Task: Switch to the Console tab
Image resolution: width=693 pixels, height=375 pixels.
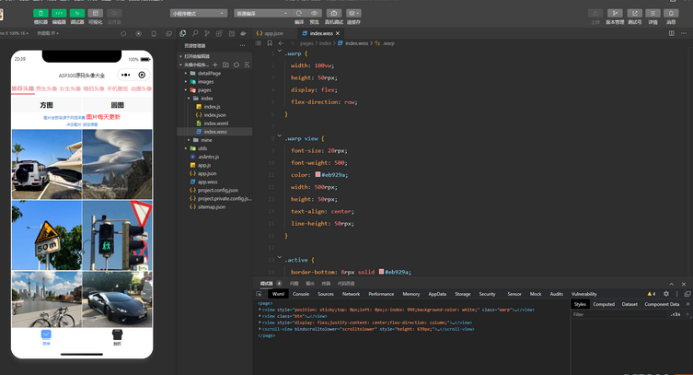Action: pyautogui.click(x=301, y=294)
